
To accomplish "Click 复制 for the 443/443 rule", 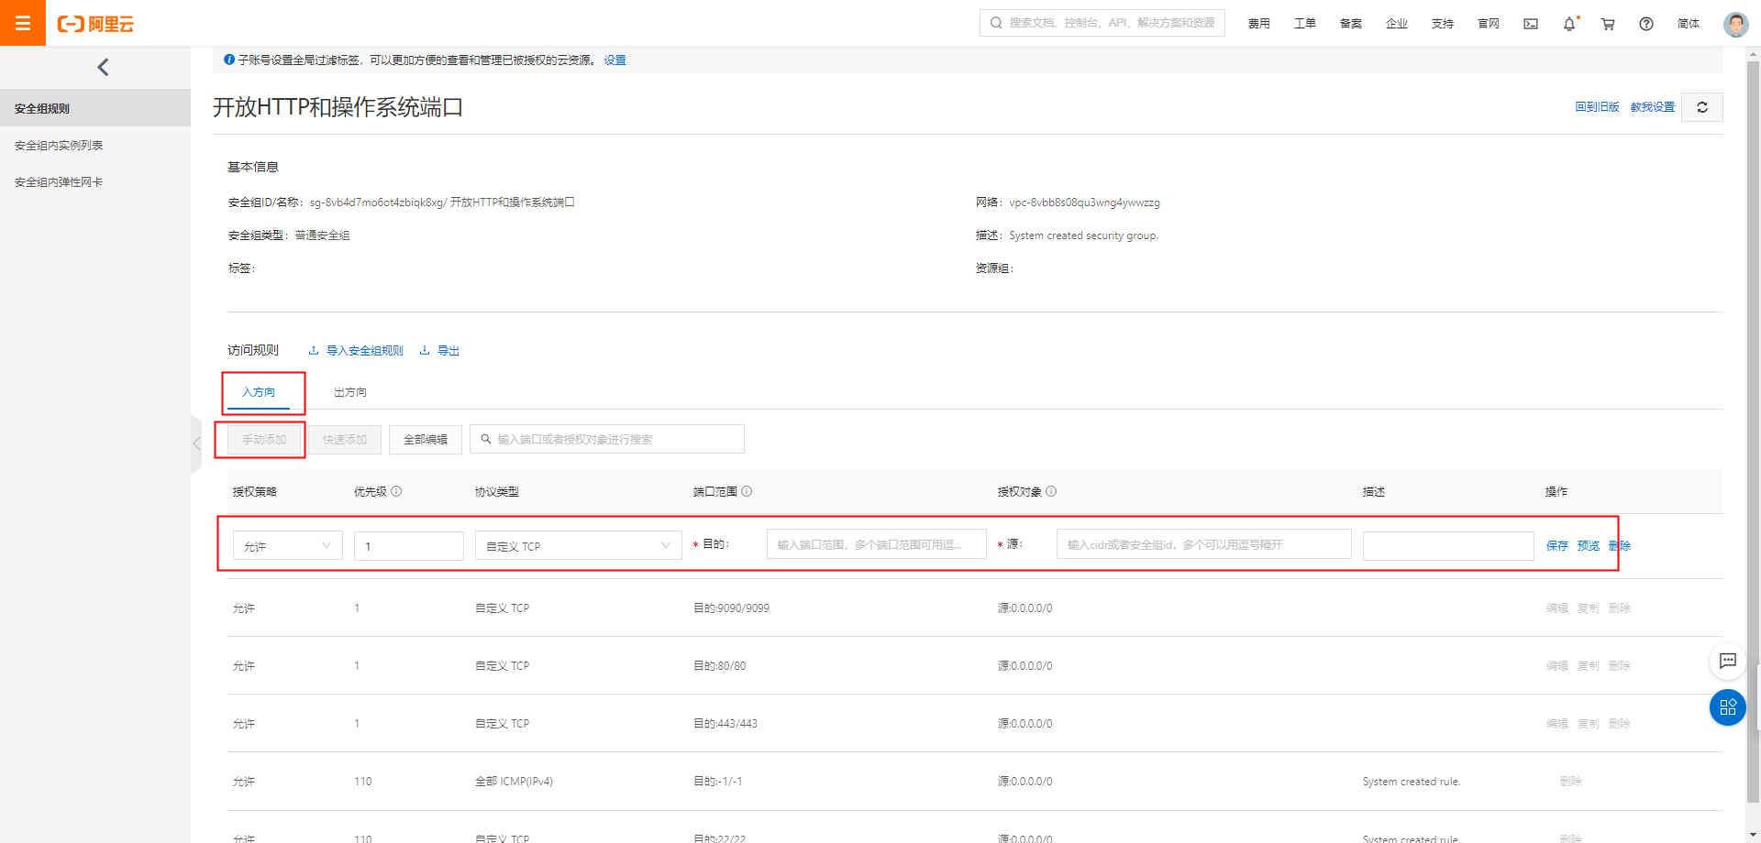I will 1589,724.
